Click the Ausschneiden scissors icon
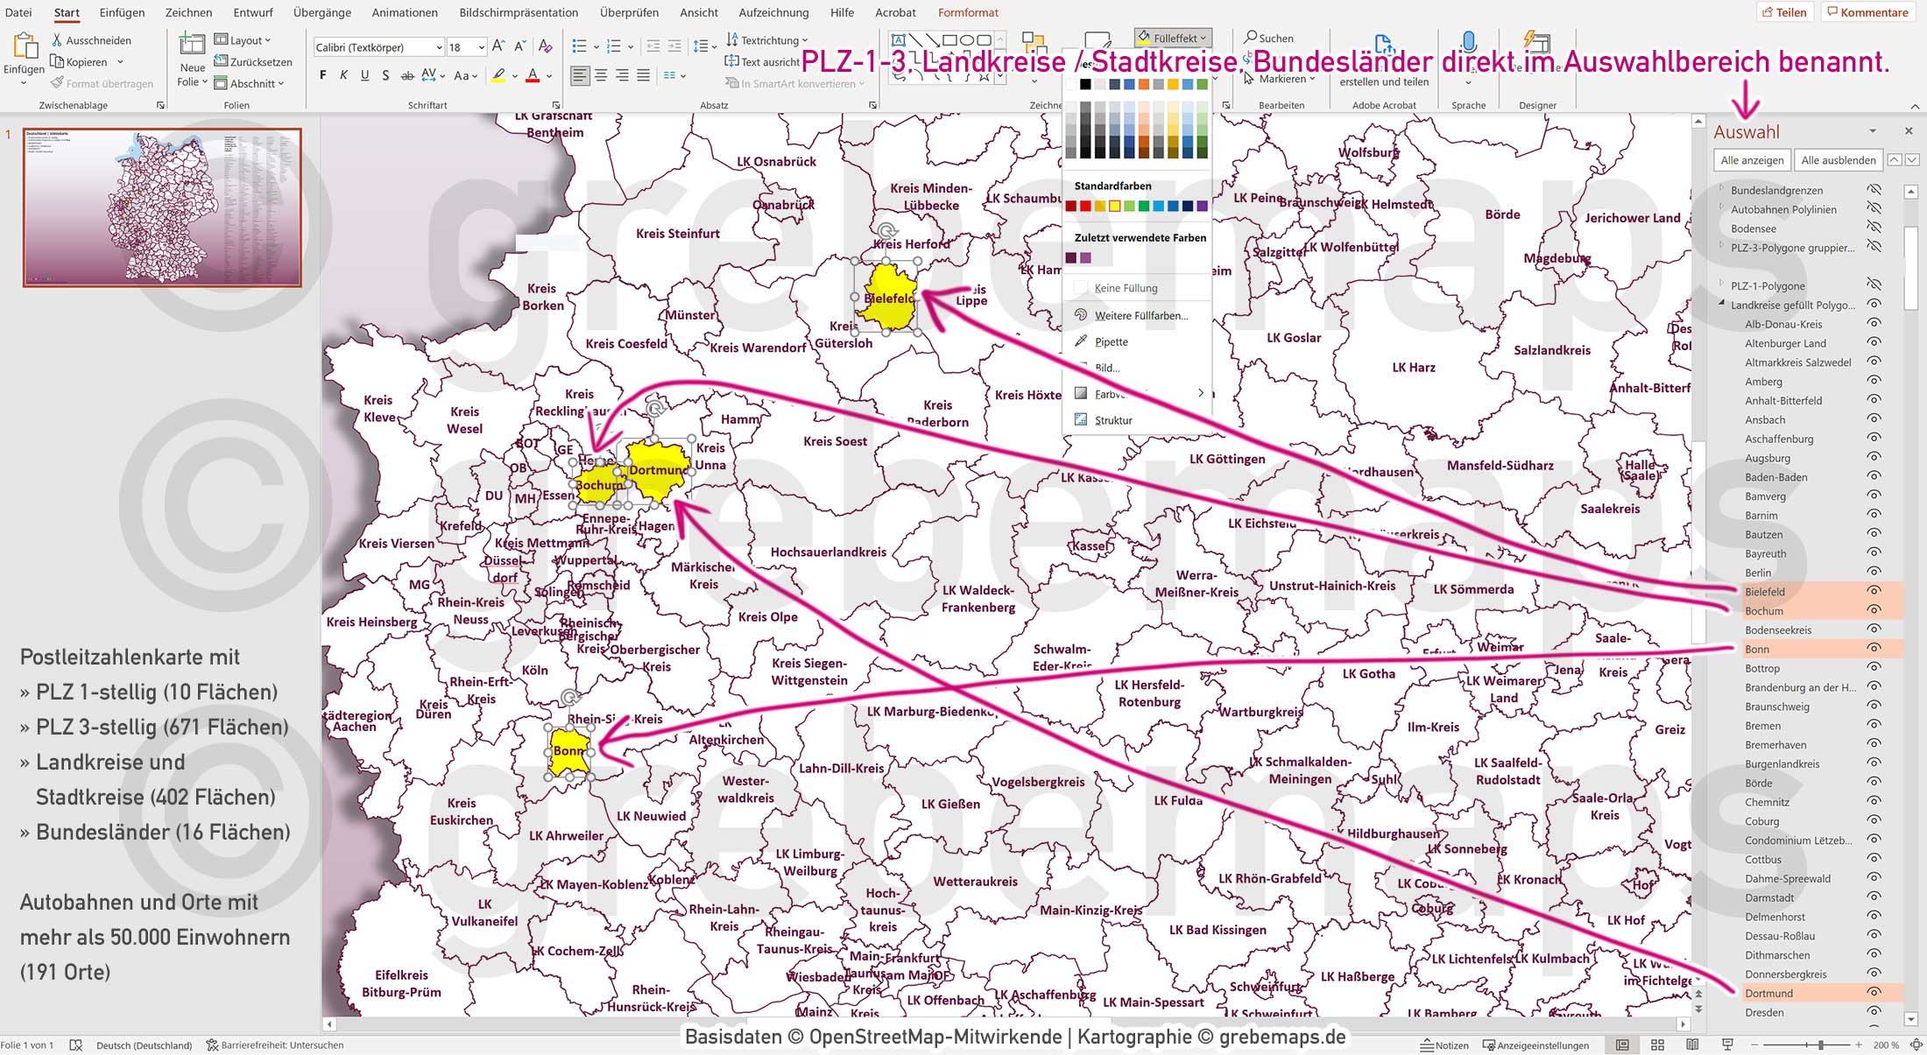Viewport: 1927px width, 1055px height. coord(57,40)
